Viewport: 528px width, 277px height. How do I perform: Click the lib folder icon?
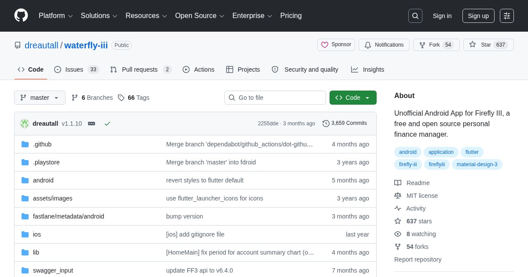pyautogui.click(x=25, y=252)
